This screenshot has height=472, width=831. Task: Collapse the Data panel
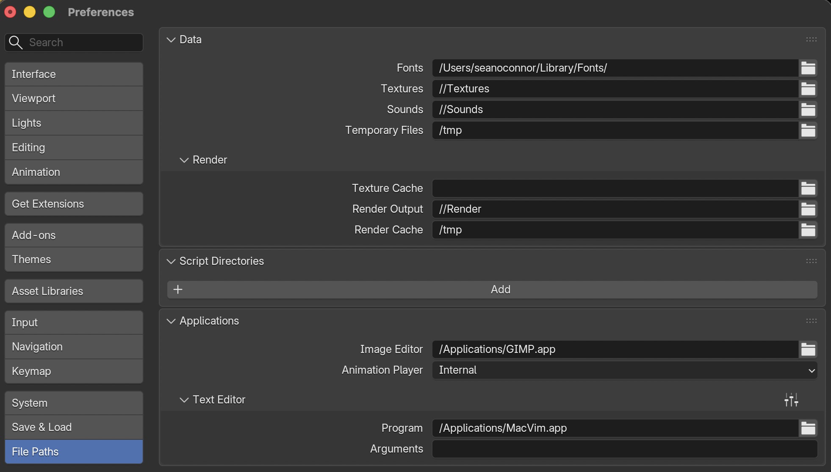coord(171,40)
